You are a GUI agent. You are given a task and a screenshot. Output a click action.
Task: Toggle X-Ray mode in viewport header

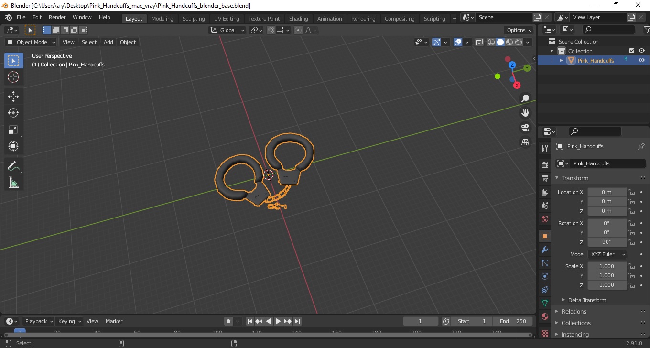(x=479, y=42)
